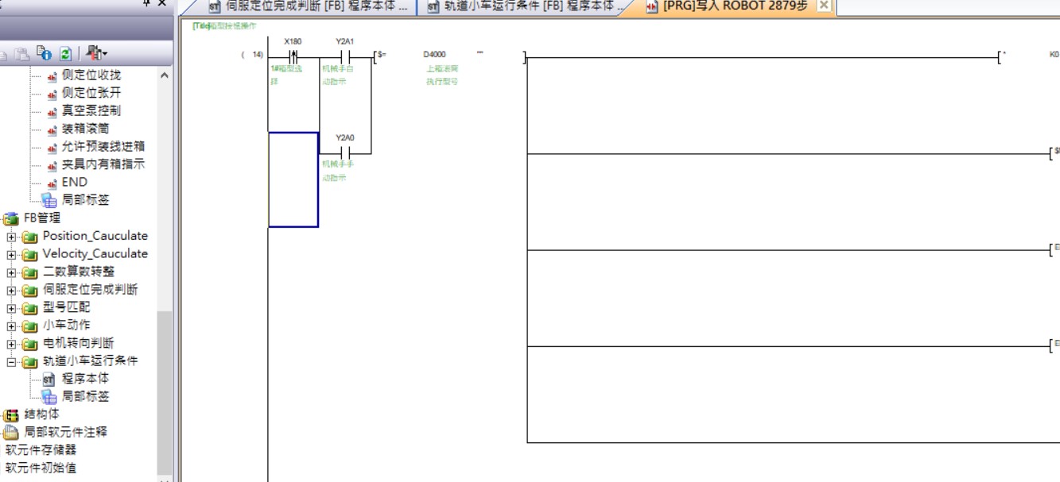Open the display filter dropdown icon in navigation toolbar

click(97, 54)
